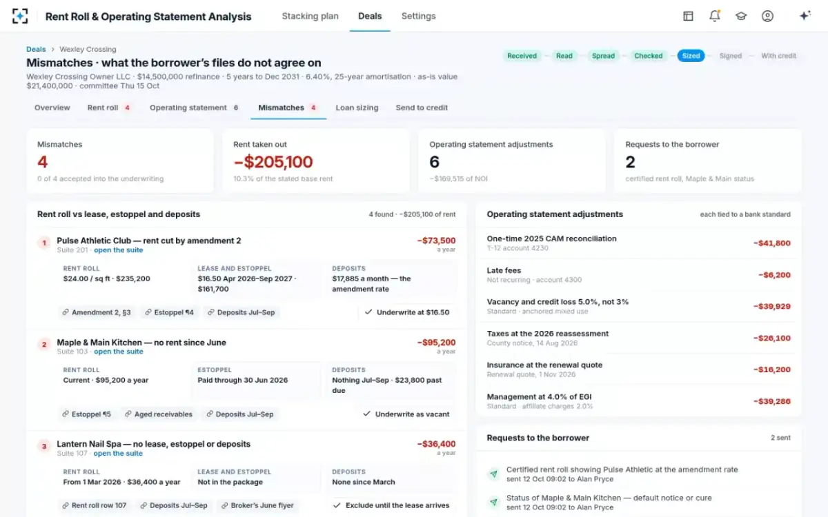Open the Settings tab
This screenshot has height=517, width=828.
click(x=418, y=16)
